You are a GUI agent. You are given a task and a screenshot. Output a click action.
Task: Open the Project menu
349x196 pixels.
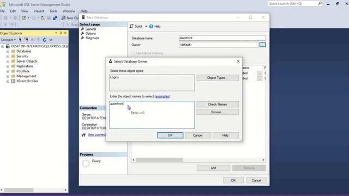(39, 11)
